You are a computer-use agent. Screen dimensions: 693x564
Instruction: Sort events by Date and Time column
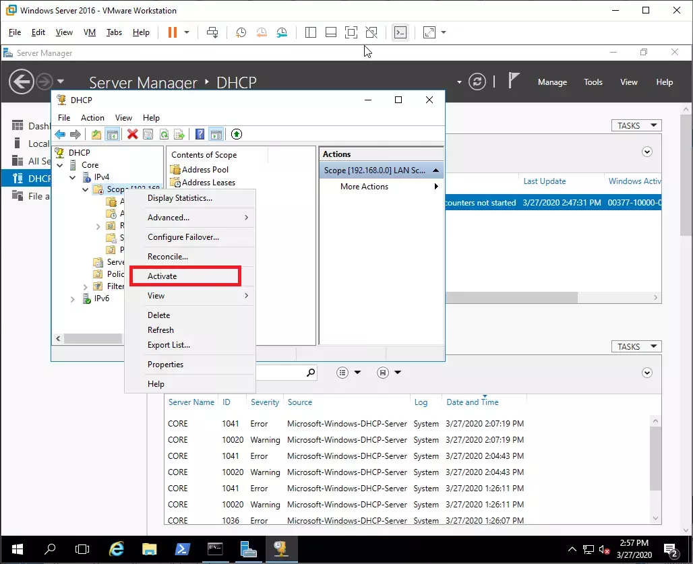pos(473,402)
